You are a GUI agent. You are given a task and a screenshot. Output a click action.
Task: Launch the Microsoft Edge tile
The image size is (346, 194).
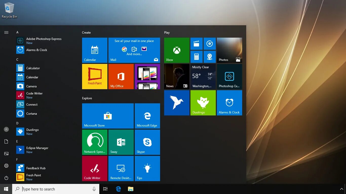[147, 116]
